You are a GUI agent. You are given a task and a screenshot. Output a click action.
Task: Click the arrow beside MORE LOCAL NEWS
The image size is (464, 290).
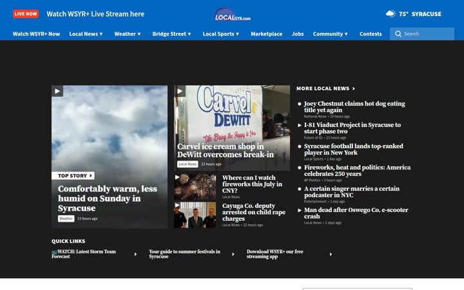click(353, 88)
